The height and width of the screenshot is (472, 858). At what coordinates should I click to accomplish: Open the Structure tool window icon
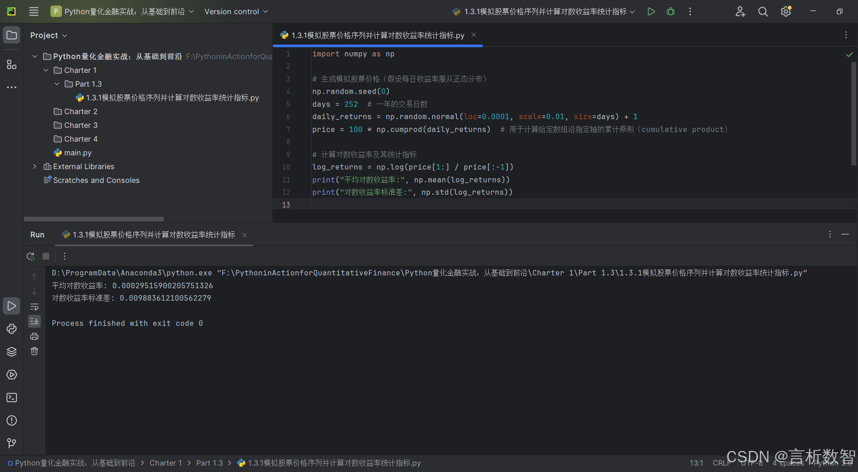11,65
